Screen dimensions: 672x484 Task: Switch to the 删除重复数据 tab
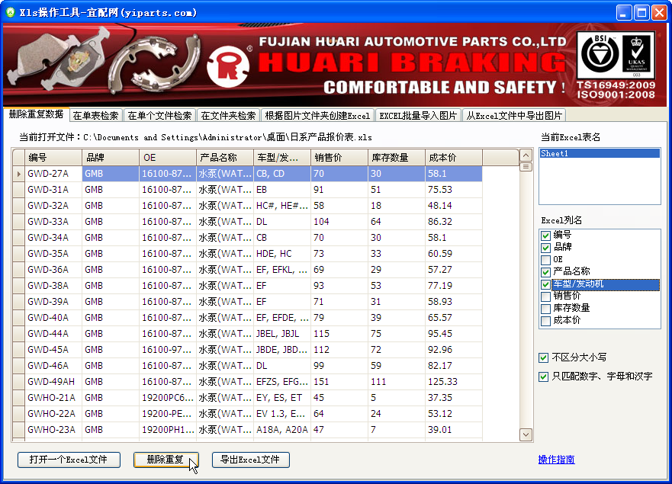[36, 114]
